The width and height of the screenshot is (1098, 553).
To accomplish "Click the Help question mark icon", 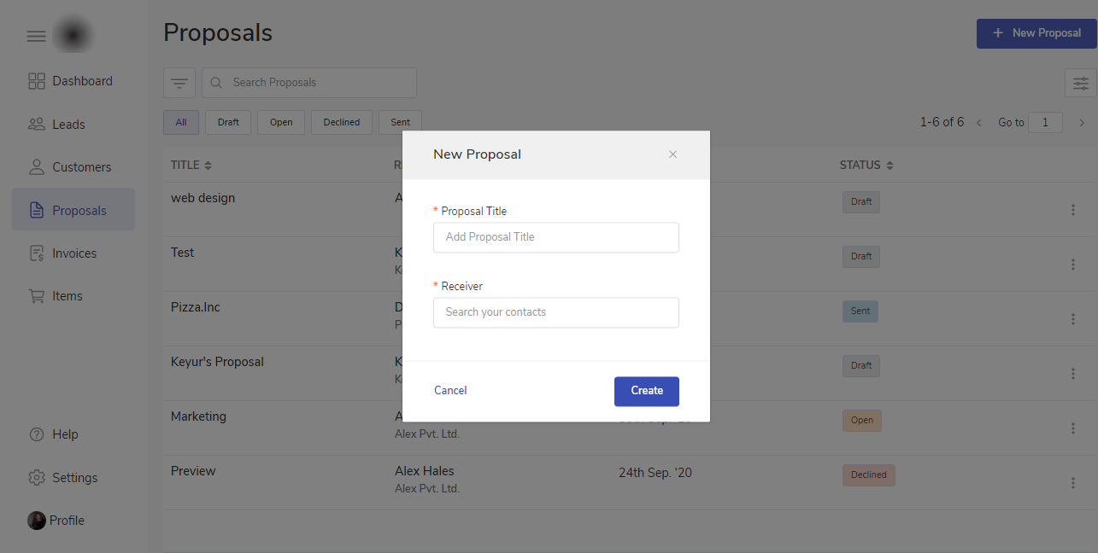I will point(37,434).
